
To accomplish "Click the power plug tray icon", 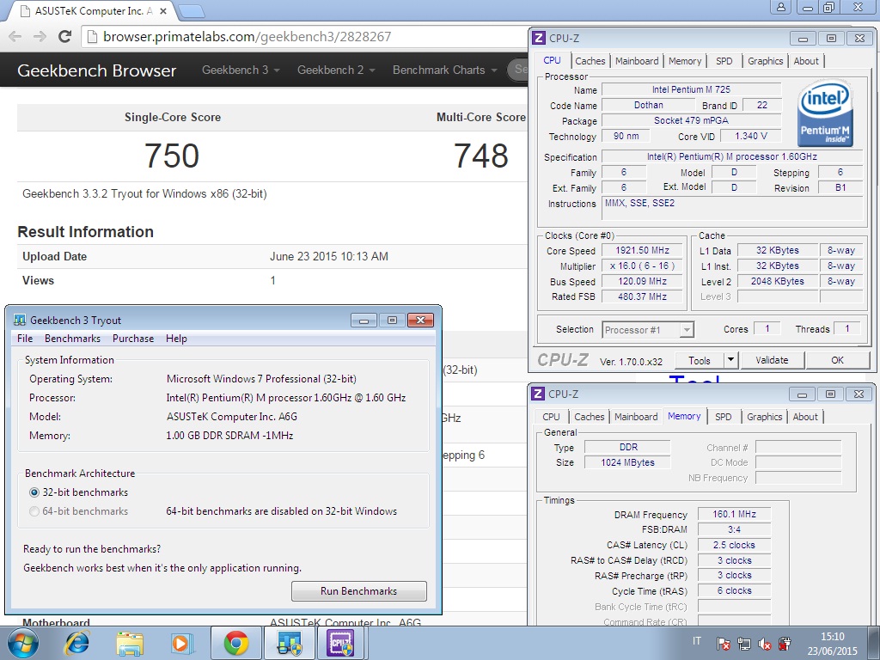I will (785, 643).
